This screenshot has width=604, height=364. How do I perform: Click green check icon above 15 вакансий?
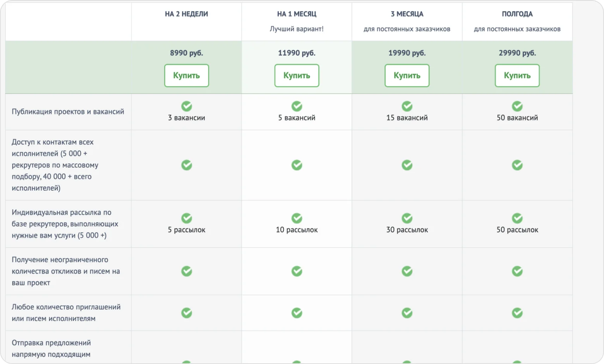(x=407, y=106)
